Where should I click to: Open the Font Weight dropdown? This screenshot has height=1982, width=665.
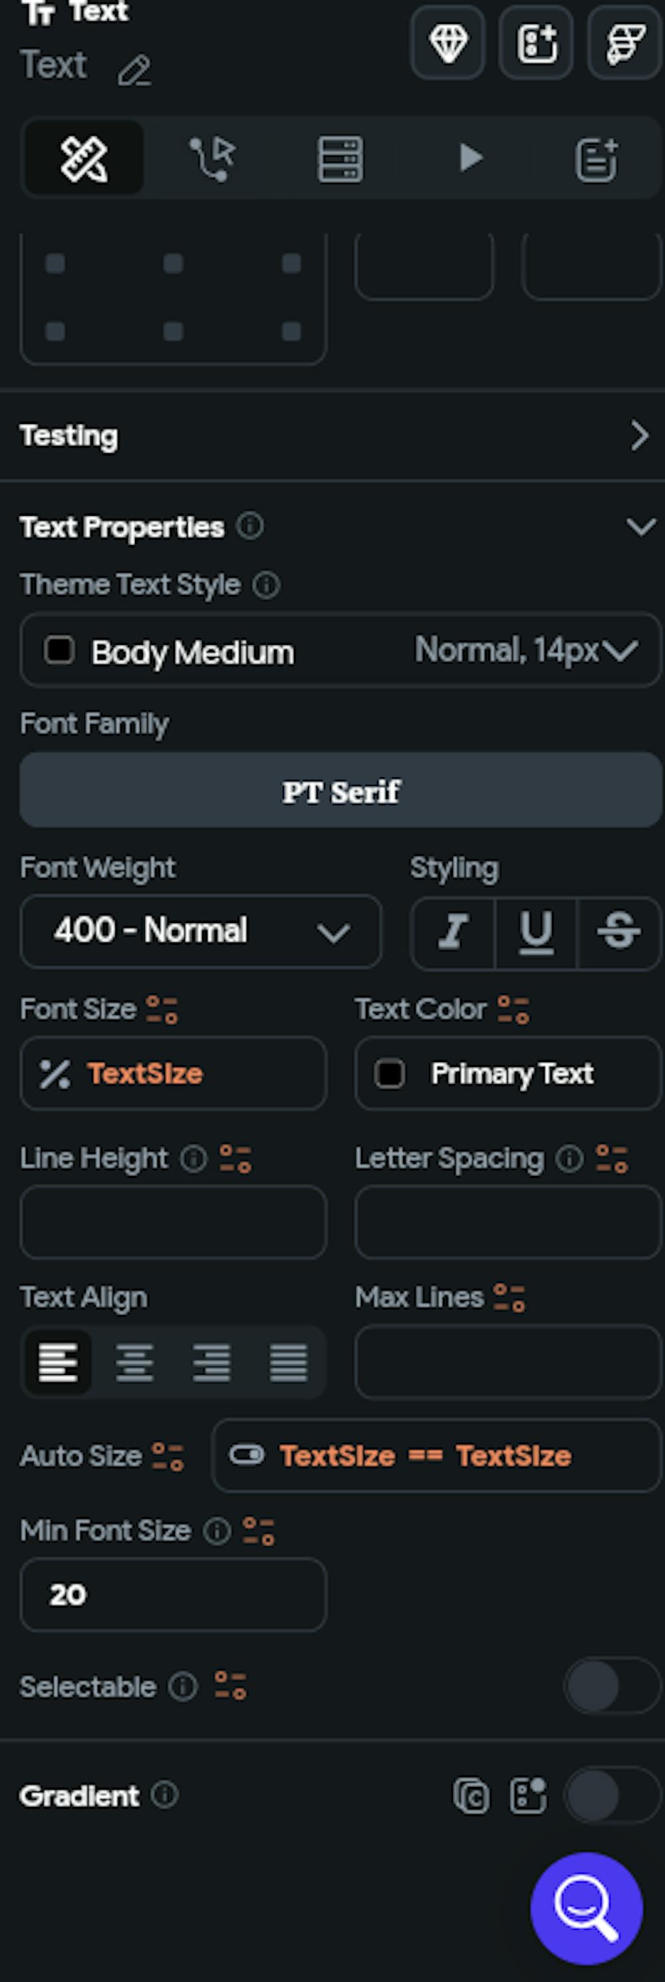[x=201, y=931]
